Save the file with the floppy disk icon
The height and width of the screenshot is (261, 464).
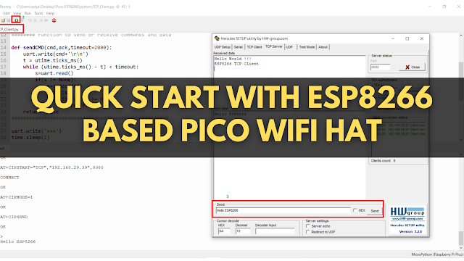(x=8, y=20)
